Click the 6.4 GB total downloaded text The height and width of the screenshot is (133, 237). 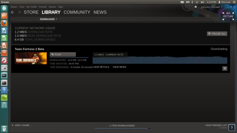tap(35, 40)
